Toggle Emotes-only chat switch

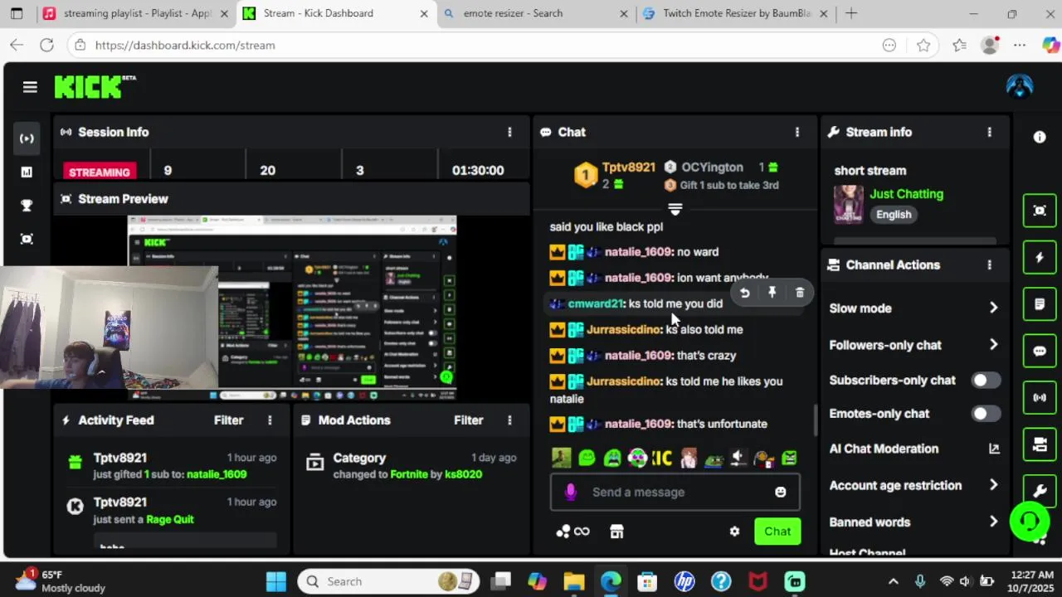click(986, 413)
